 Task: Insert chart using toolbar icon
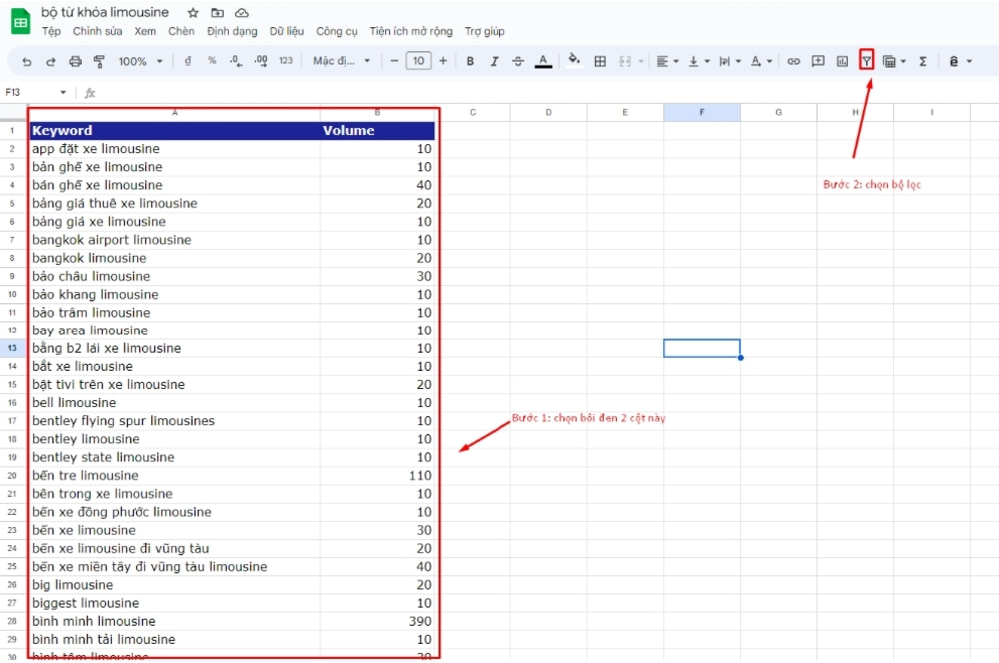pyautogui.click(x=842, y=61)
